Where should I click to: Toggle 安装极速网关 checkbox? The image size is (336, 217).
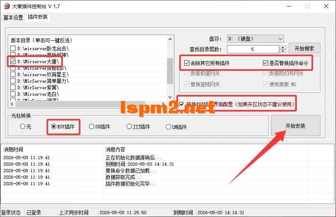point(187,73)
